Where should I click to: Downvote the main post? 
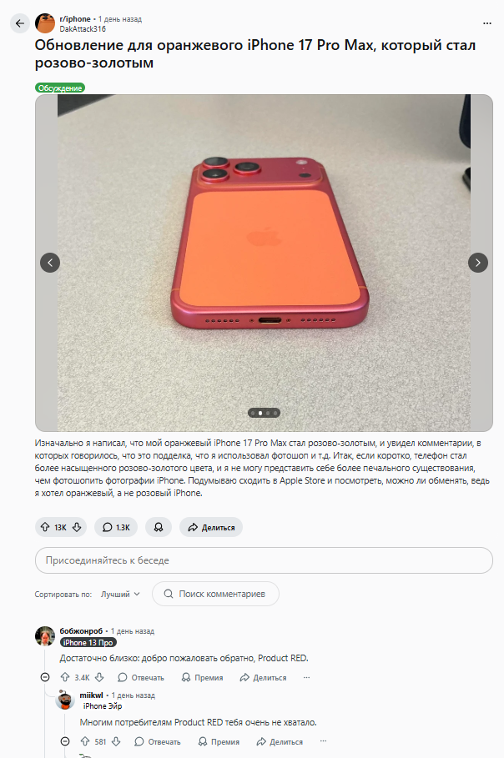click(x=77, y=527)
